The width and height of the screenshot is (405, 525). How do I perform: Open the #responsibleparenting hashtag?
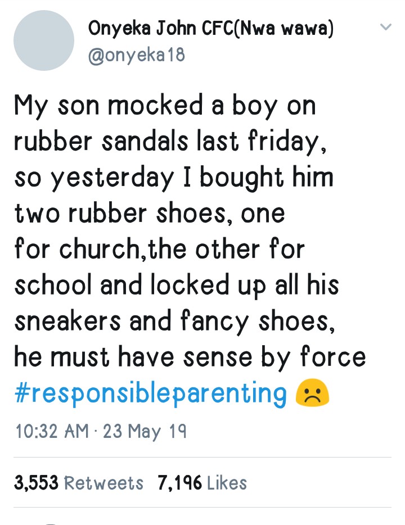coord(150,394)
